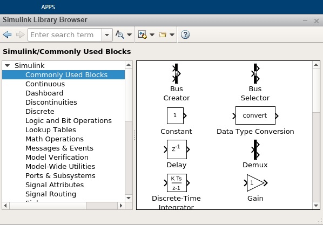Viewport: 323px width, 225px height.
Task: Click the Enter search term field
Action: tap(65, 35)
